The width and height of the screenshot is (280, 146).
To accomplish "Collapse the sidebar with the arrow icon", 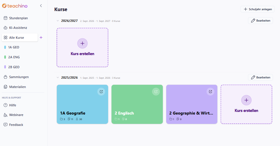I will (41, 6).
